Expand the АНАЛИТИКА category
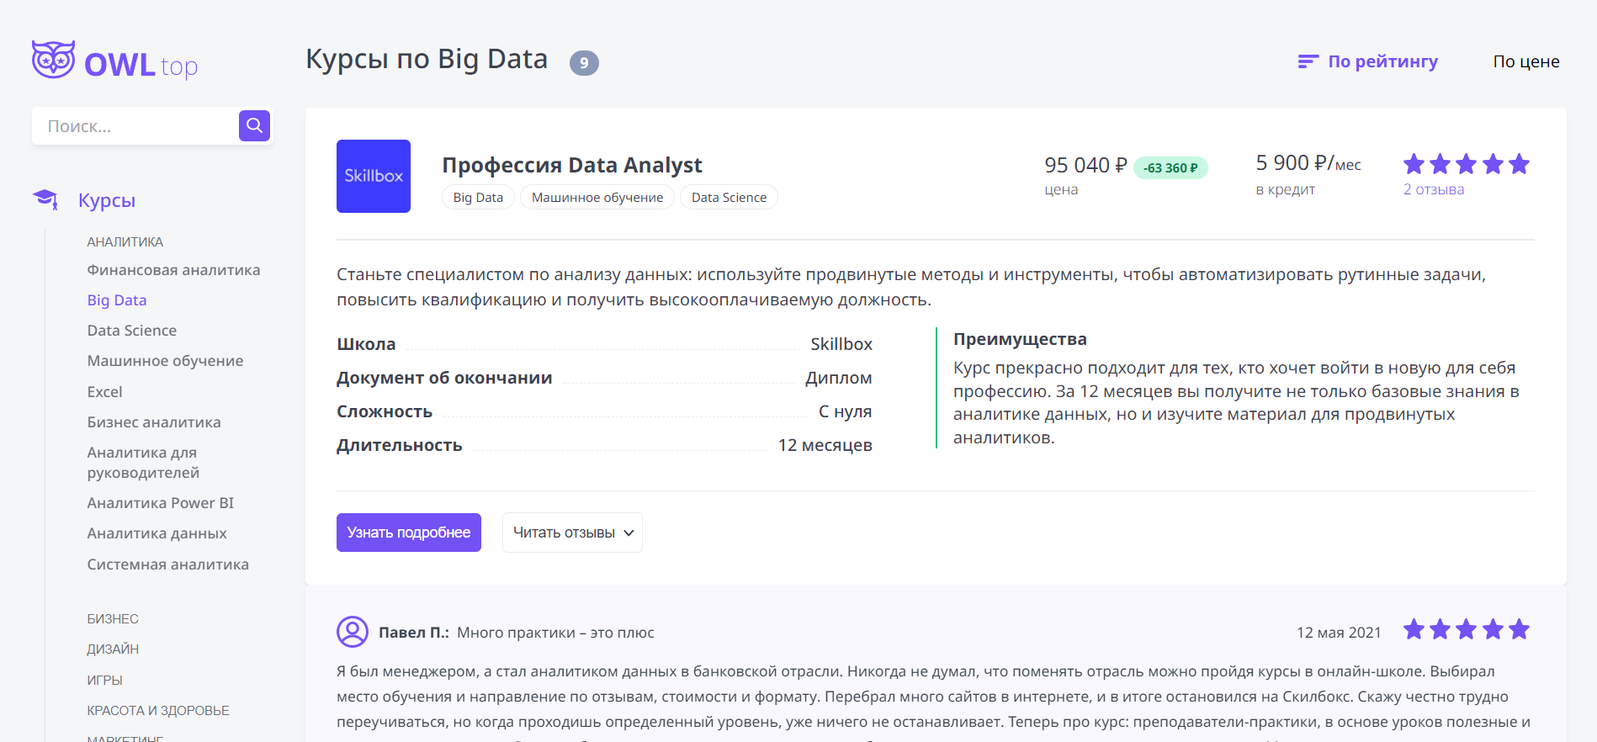Screen dimensions: 1597x742 click(x=125, y=241)
